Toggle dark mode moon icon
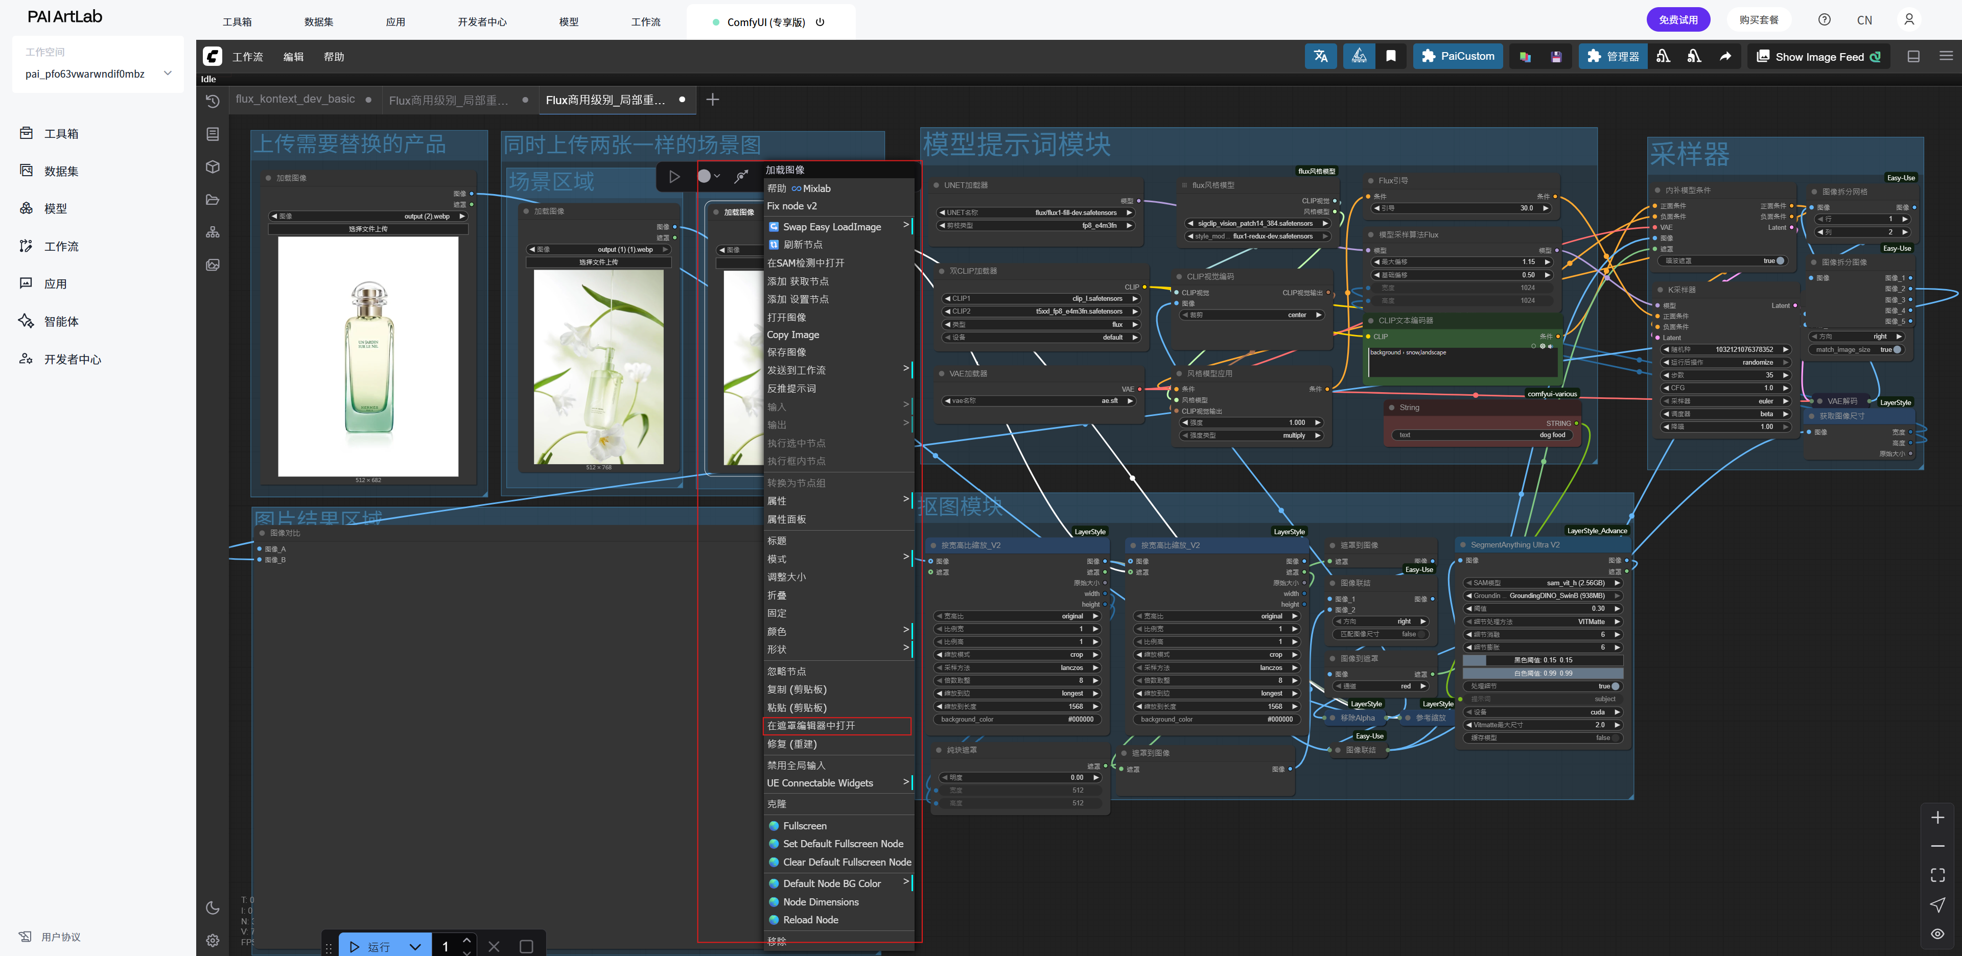1962x956 pixels. click(x=213, y=907)
